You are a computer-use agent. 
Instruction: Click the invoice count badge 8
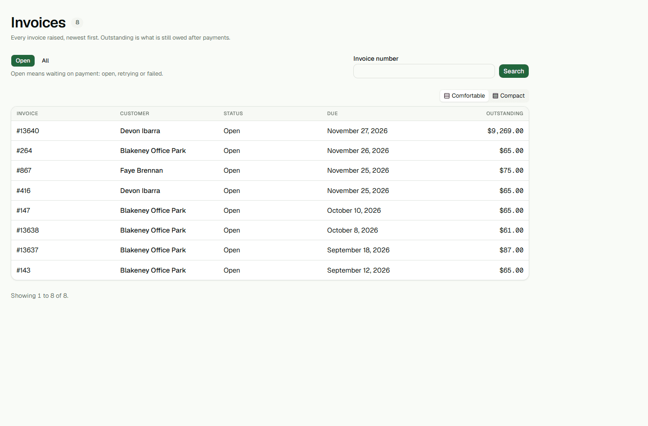coord(77,22)
